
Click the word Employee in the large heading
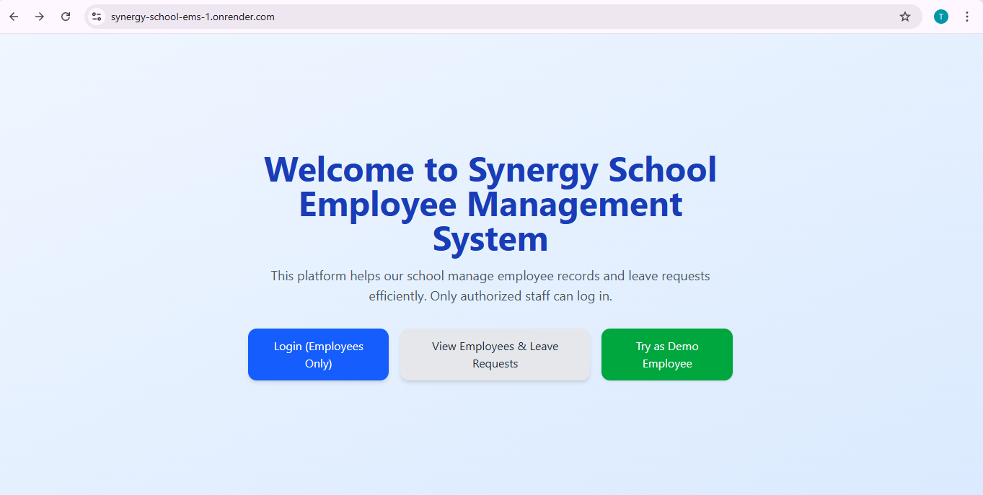pos(377,205)
